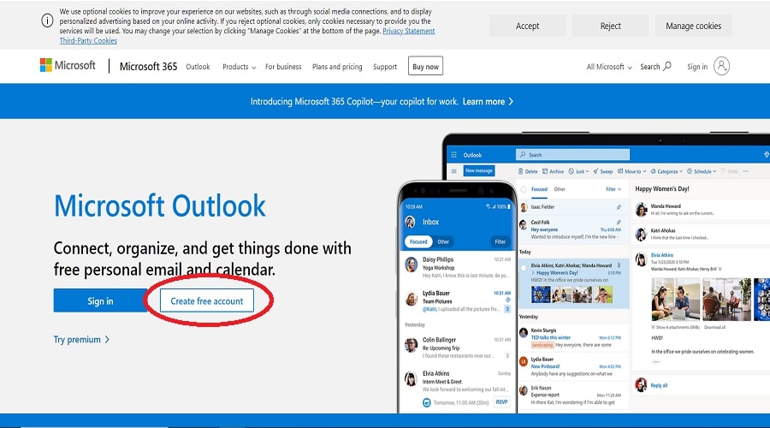Screen dimensions: 770x428
Task: Click the Filter button on phone inbox
Action: [500, 241]
